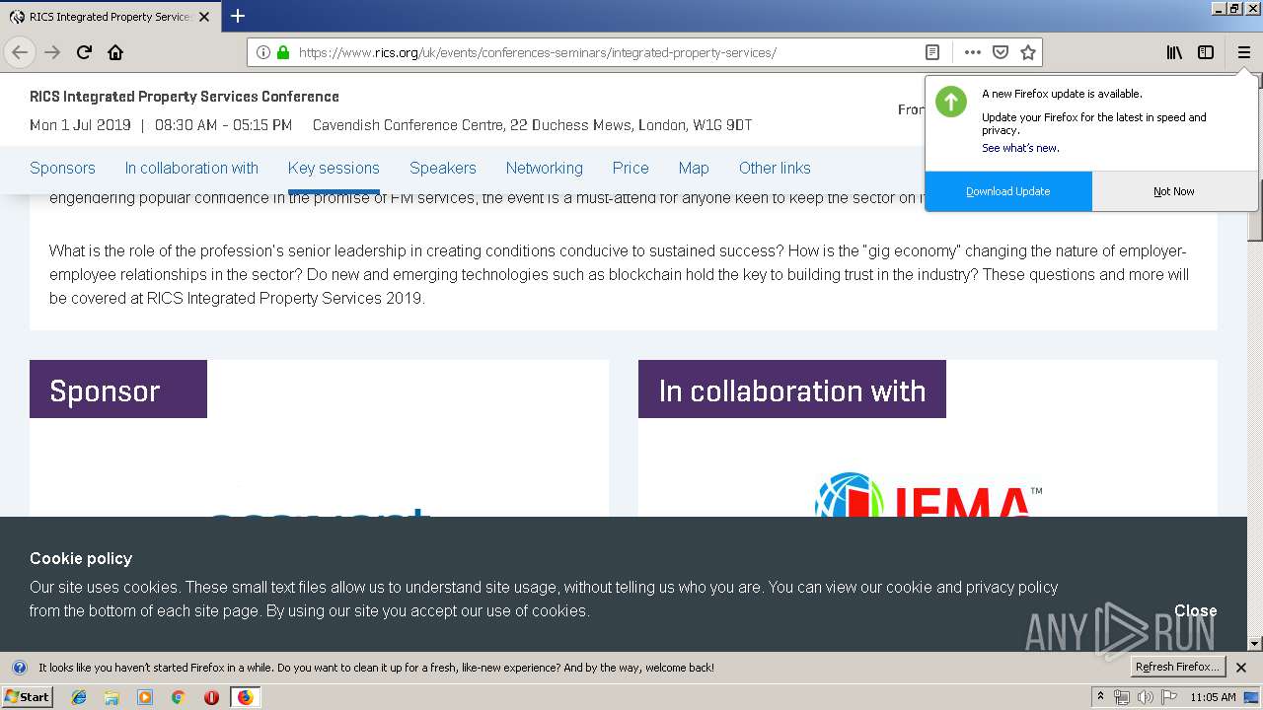This screenshot has width=1263, height=710.
Task: Launch the media player from taskbar
Action: pos(145,697)
